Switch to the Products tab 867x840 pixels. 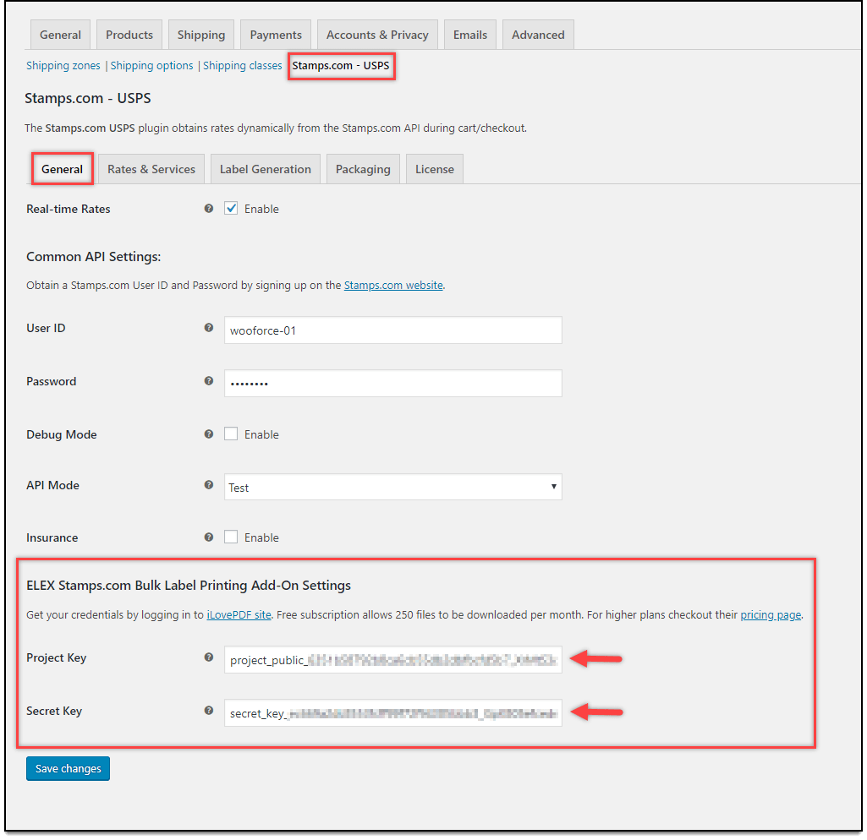click(x=129, y=35)
